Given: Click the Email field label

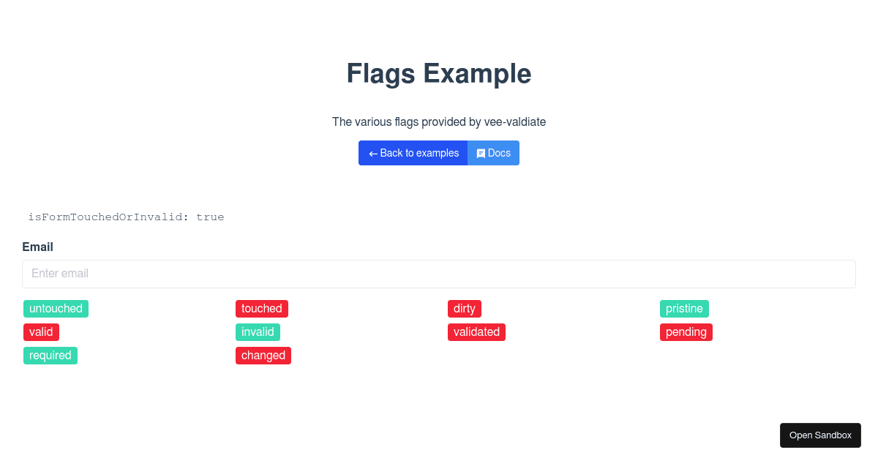Looking at the screenshot, I should coord(37,247).
